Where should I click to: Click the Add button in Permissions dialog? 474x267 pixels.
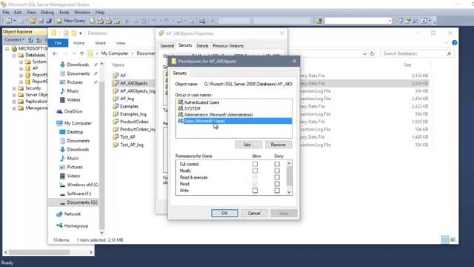pos(249,145)
